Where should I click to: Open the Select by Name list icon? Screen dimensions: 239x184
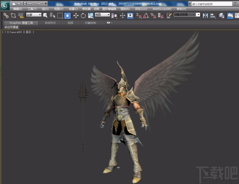point(52,15)
